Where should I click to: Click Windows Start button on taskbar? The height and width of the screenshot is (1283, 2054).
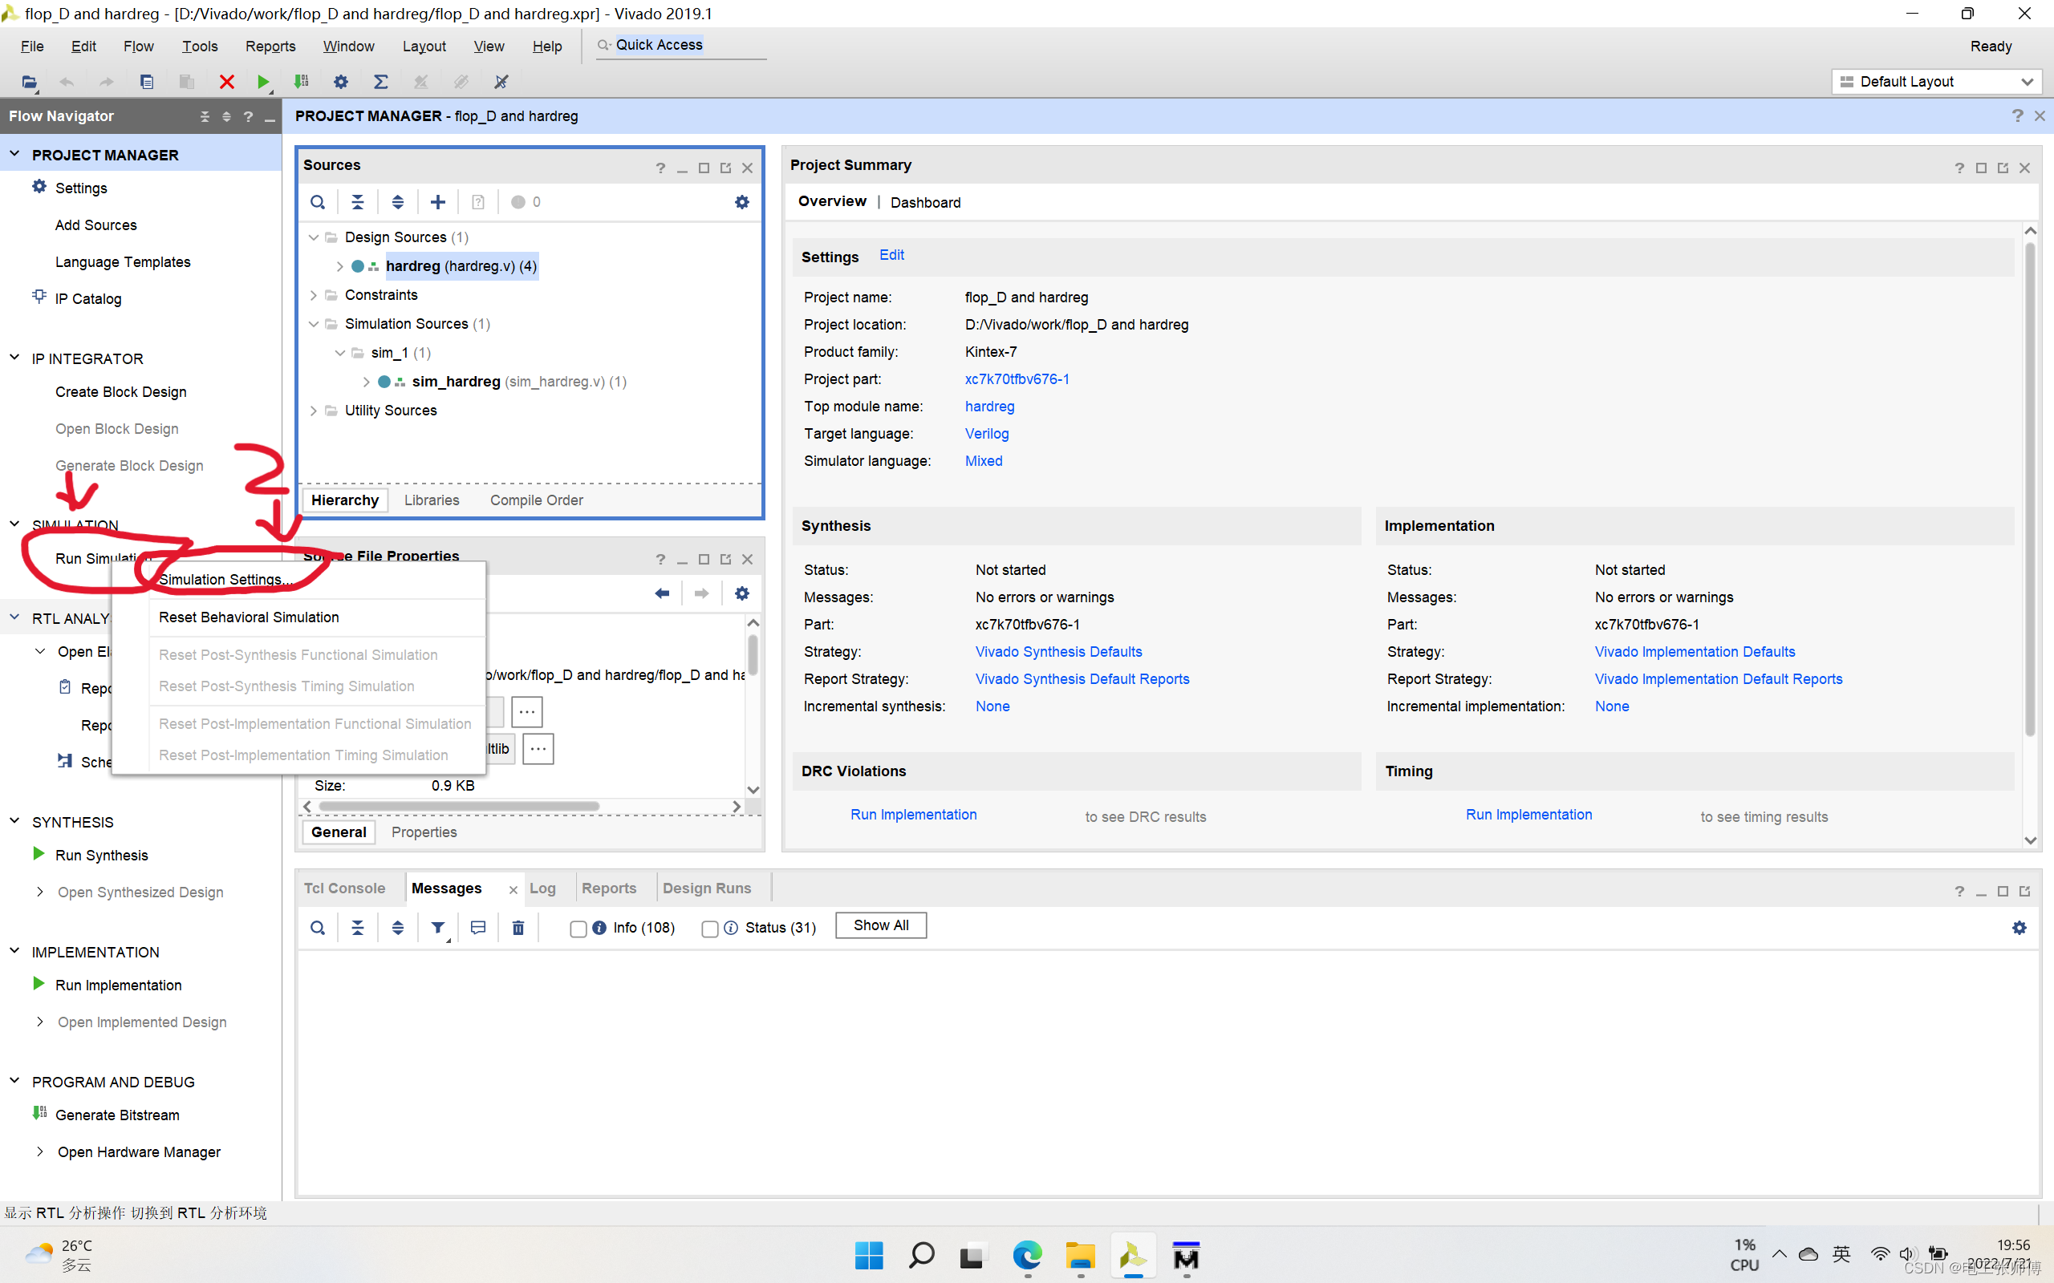click(x=868, y=1255)
